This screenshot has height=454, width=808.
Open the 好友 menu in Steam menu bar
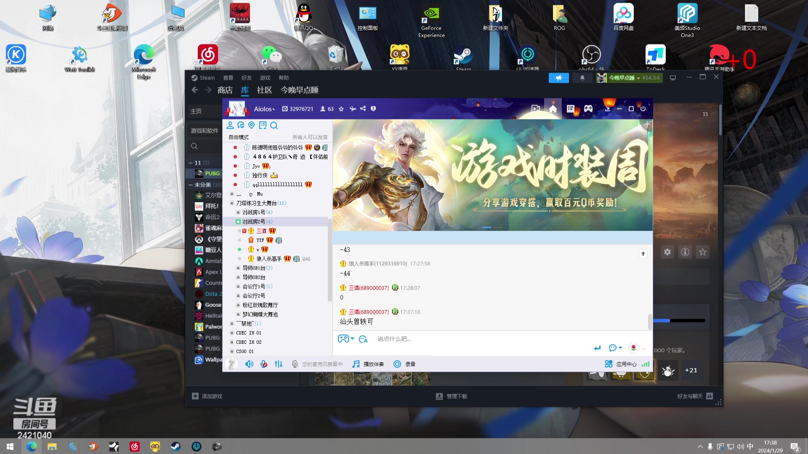247,78
